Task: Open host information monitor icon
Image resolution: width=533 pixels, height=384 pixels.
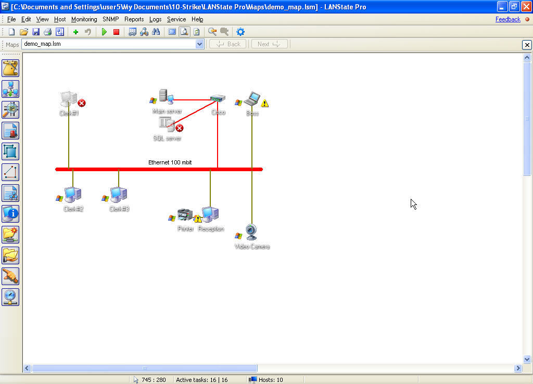Action: [x=10, y=214]
